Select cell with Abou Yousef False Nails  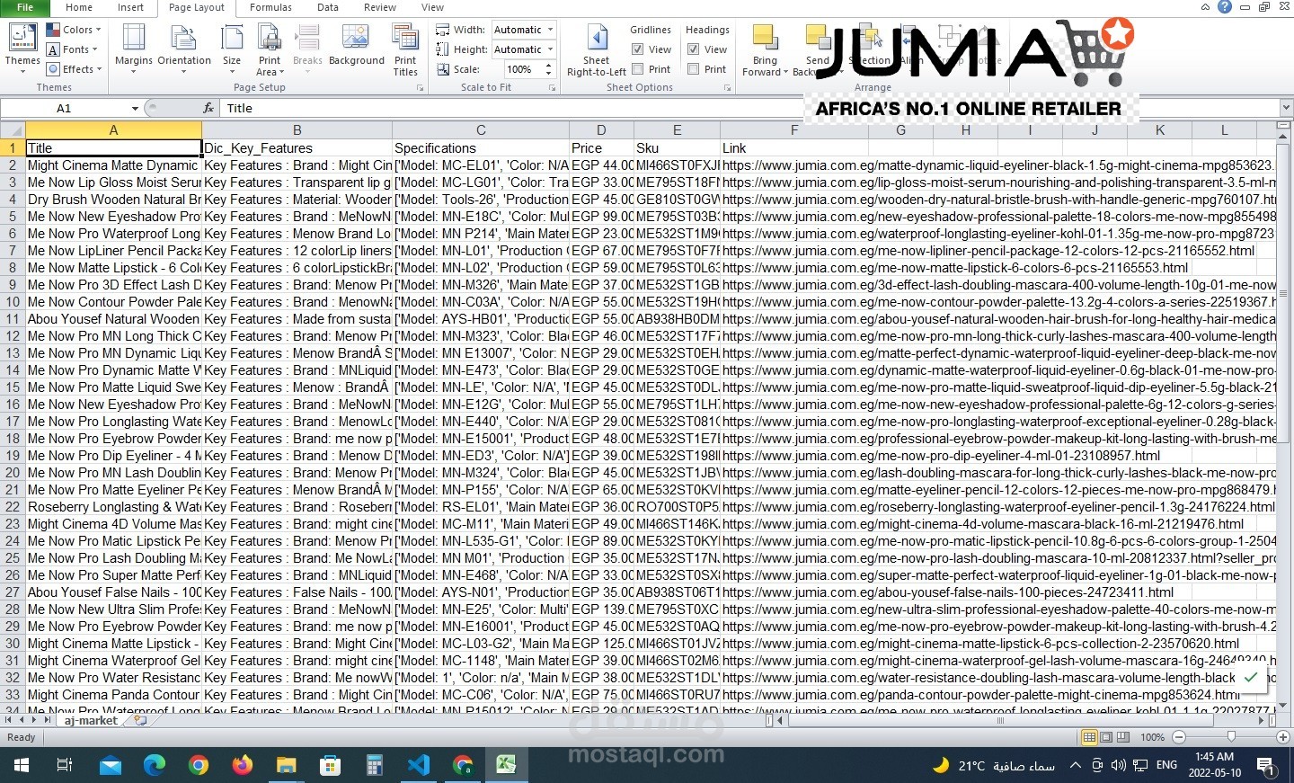point(113,592)
